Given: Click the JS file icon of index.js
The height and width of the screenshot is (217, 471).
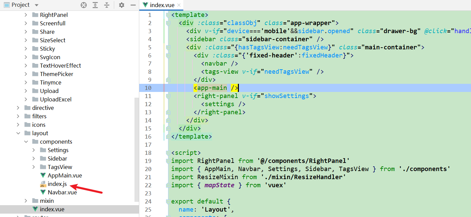Looking at the screenshot, I should 43,184.
